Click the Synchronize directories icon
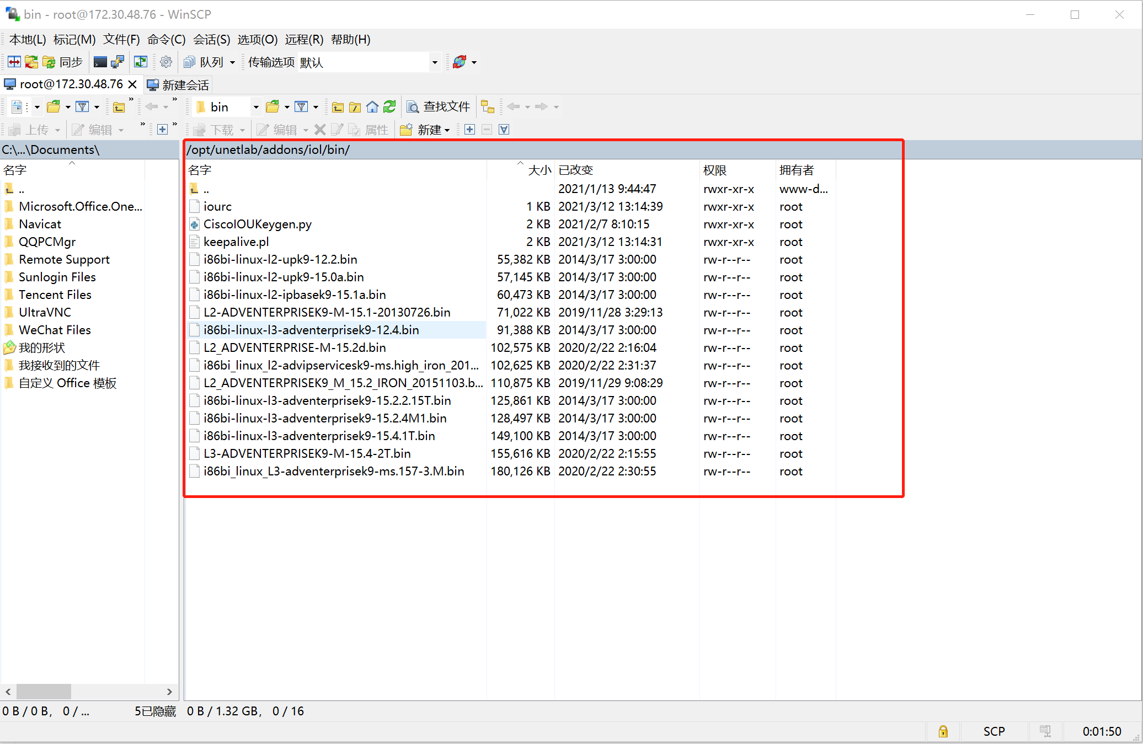The image size is (1143, 744). [31, 62]
